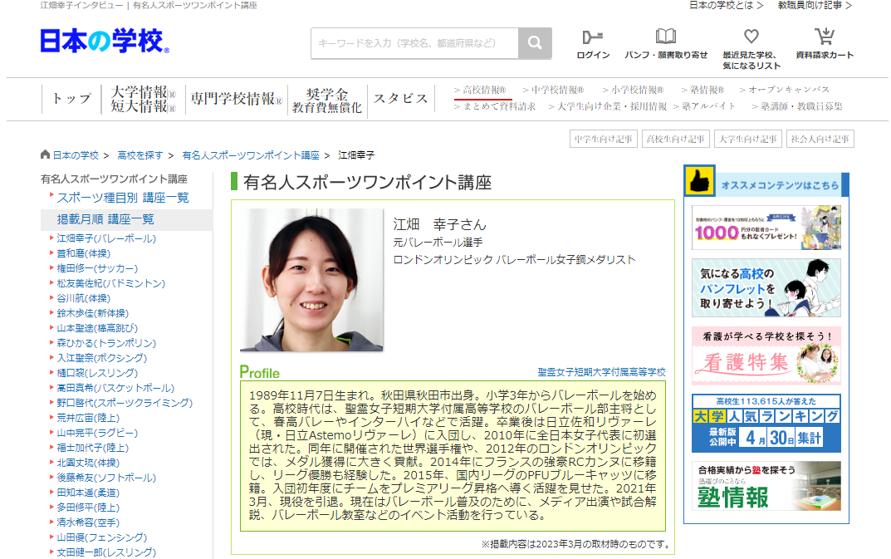Viewport: 891px width, 559px height.
Task: Open 山本聖途(棒高跳び) sidebar entry
Action: click(x=97, y=328)
